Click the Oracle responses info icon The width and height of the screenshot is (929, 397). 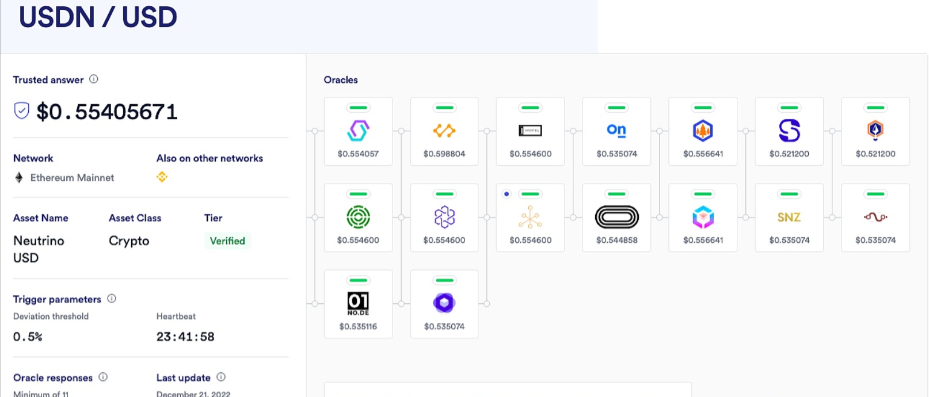point(103,377)
